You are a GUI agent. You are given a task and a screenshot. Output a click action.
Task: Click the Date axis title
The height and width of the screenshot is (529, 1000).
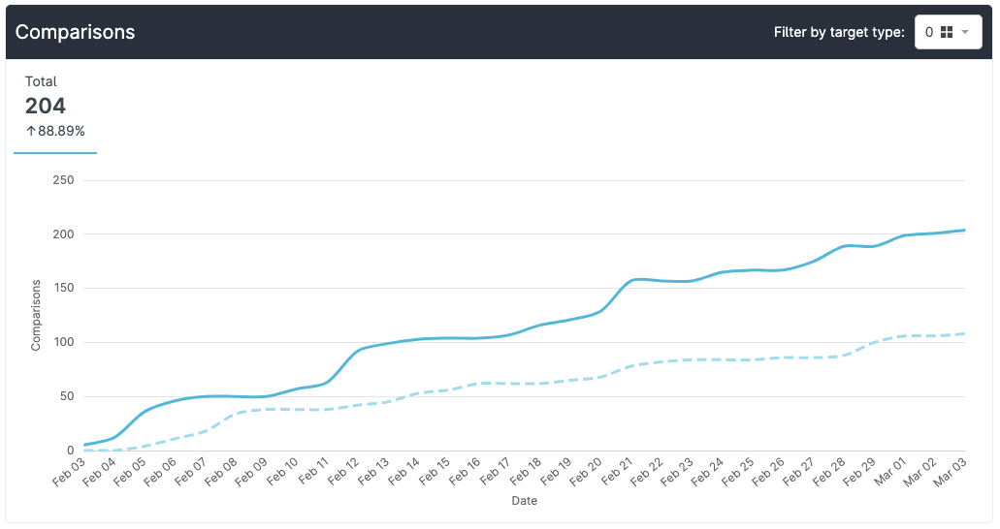[524, 501]
